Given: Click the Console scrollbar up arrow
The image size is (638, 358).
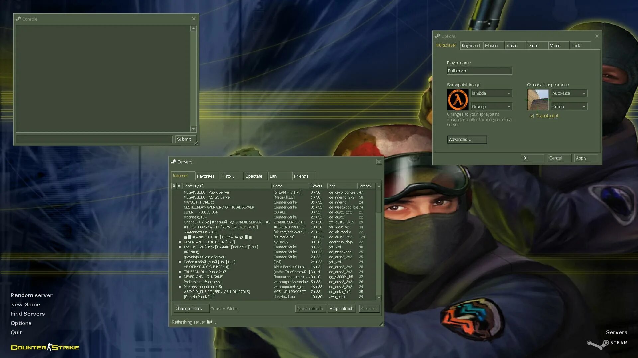Looking at the screenshot, I should click(x=193, y=29).
